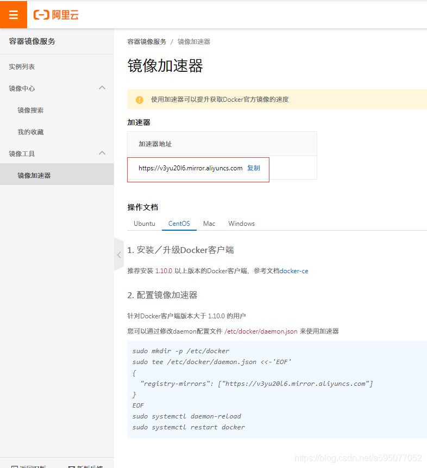The image size is (427, 468).
Task: Select 镜像加速器 in the sidebar
Action: point(57,175)
